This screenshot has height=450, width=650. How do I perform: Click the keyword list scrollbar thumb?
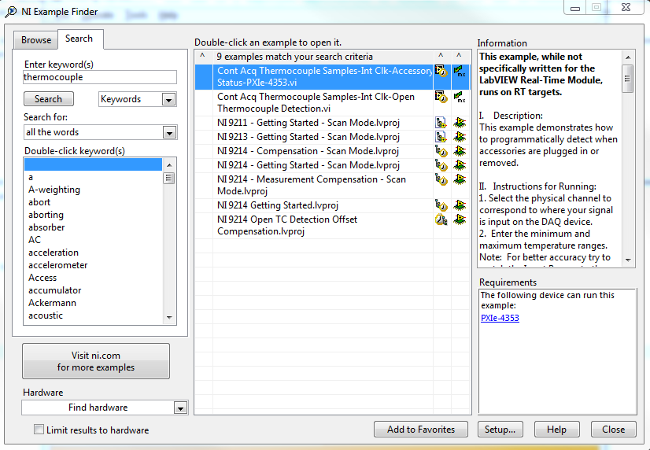pyautogui.click(x=168, y=178)
